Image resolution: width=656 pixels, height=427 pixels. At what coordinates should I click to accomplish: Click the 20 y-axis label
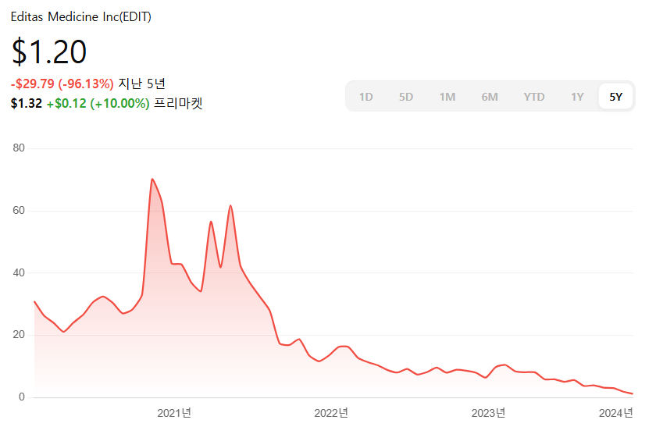click(x=19, y=335)
